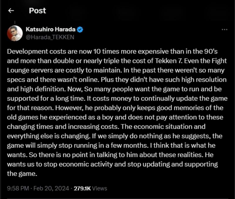
Task: Click the Views label beside the count
Action: point(100,188)
